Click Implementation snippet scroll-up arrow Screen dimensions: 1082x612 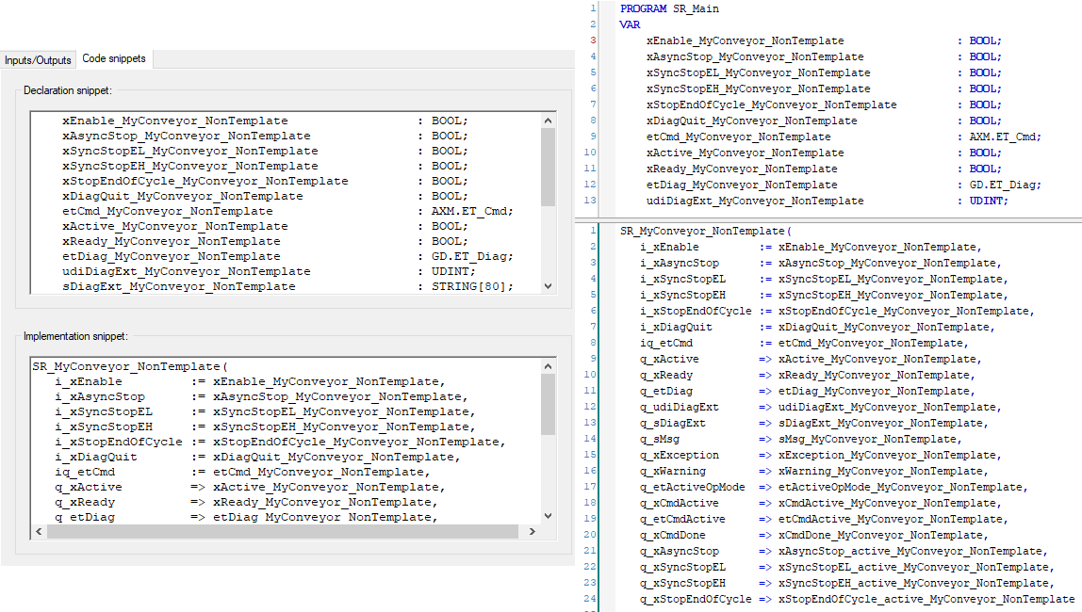(x=549, y=364)
